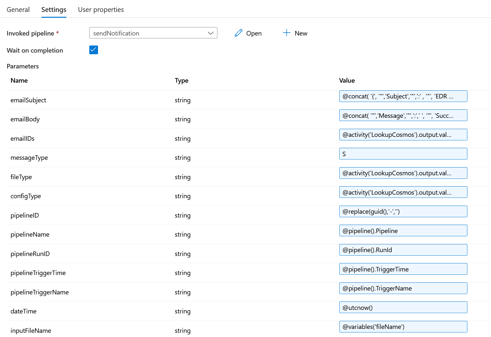Uncheck Wait on completion checkbox
Viewport: 491px width, 337px height.
click(93, 50)
